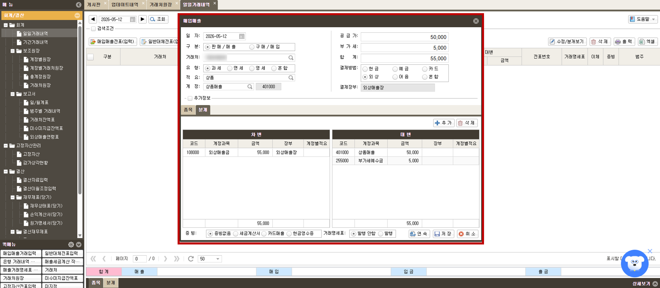Select 면세 tax type radio
Viewport: 660px width, 288px height.
coord(230,68)
